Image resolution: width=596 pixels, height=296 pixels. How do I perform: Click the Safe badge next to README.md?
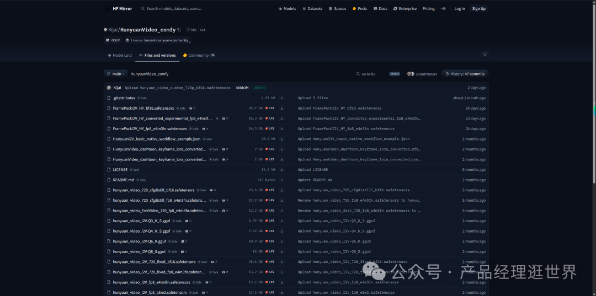[141, 180]
